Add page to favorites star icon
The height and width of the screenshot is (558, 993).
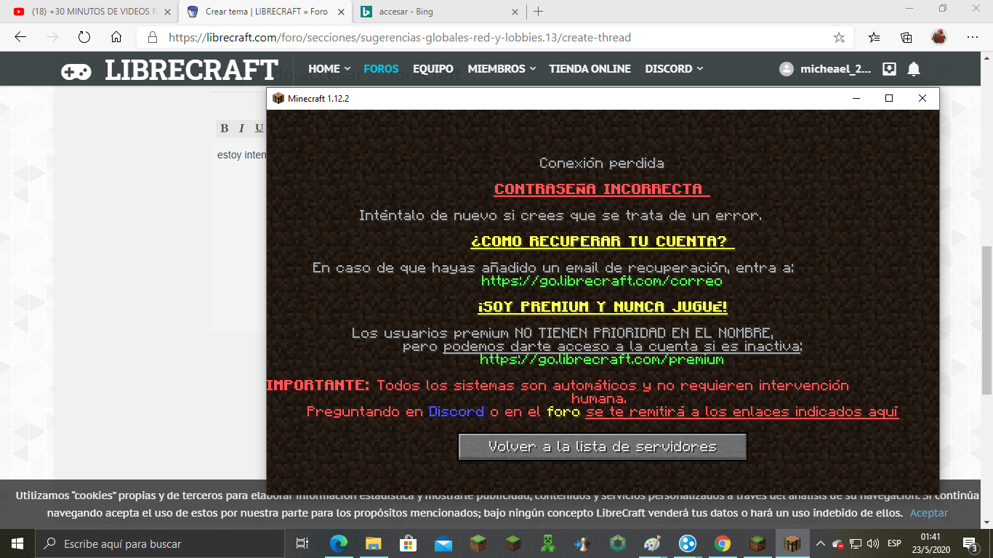(839, 37)
